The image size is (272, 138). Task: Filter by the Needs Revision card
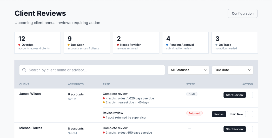[x=136, y=43]
